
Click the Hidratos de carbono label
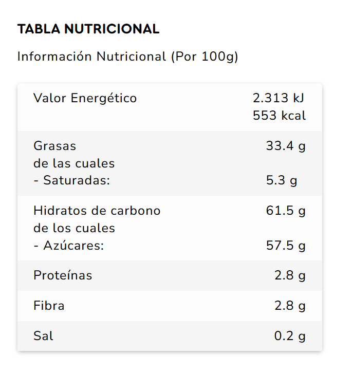click(x=97, y=211)
